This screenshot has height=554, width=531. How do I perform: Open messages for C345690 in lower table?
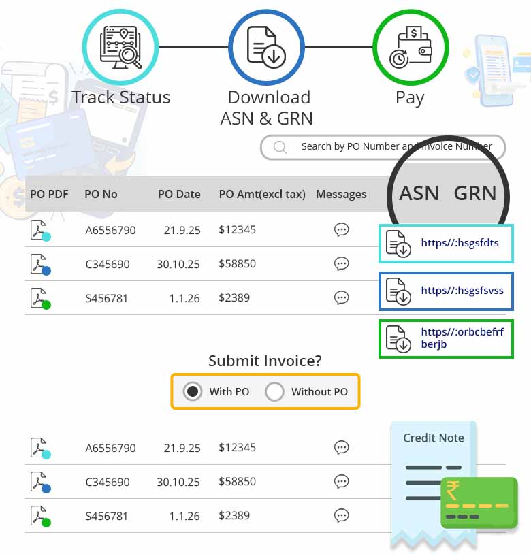point(341,481)
